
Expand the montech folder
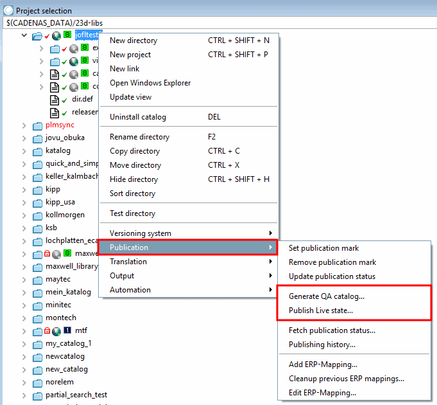click(24, 318)
